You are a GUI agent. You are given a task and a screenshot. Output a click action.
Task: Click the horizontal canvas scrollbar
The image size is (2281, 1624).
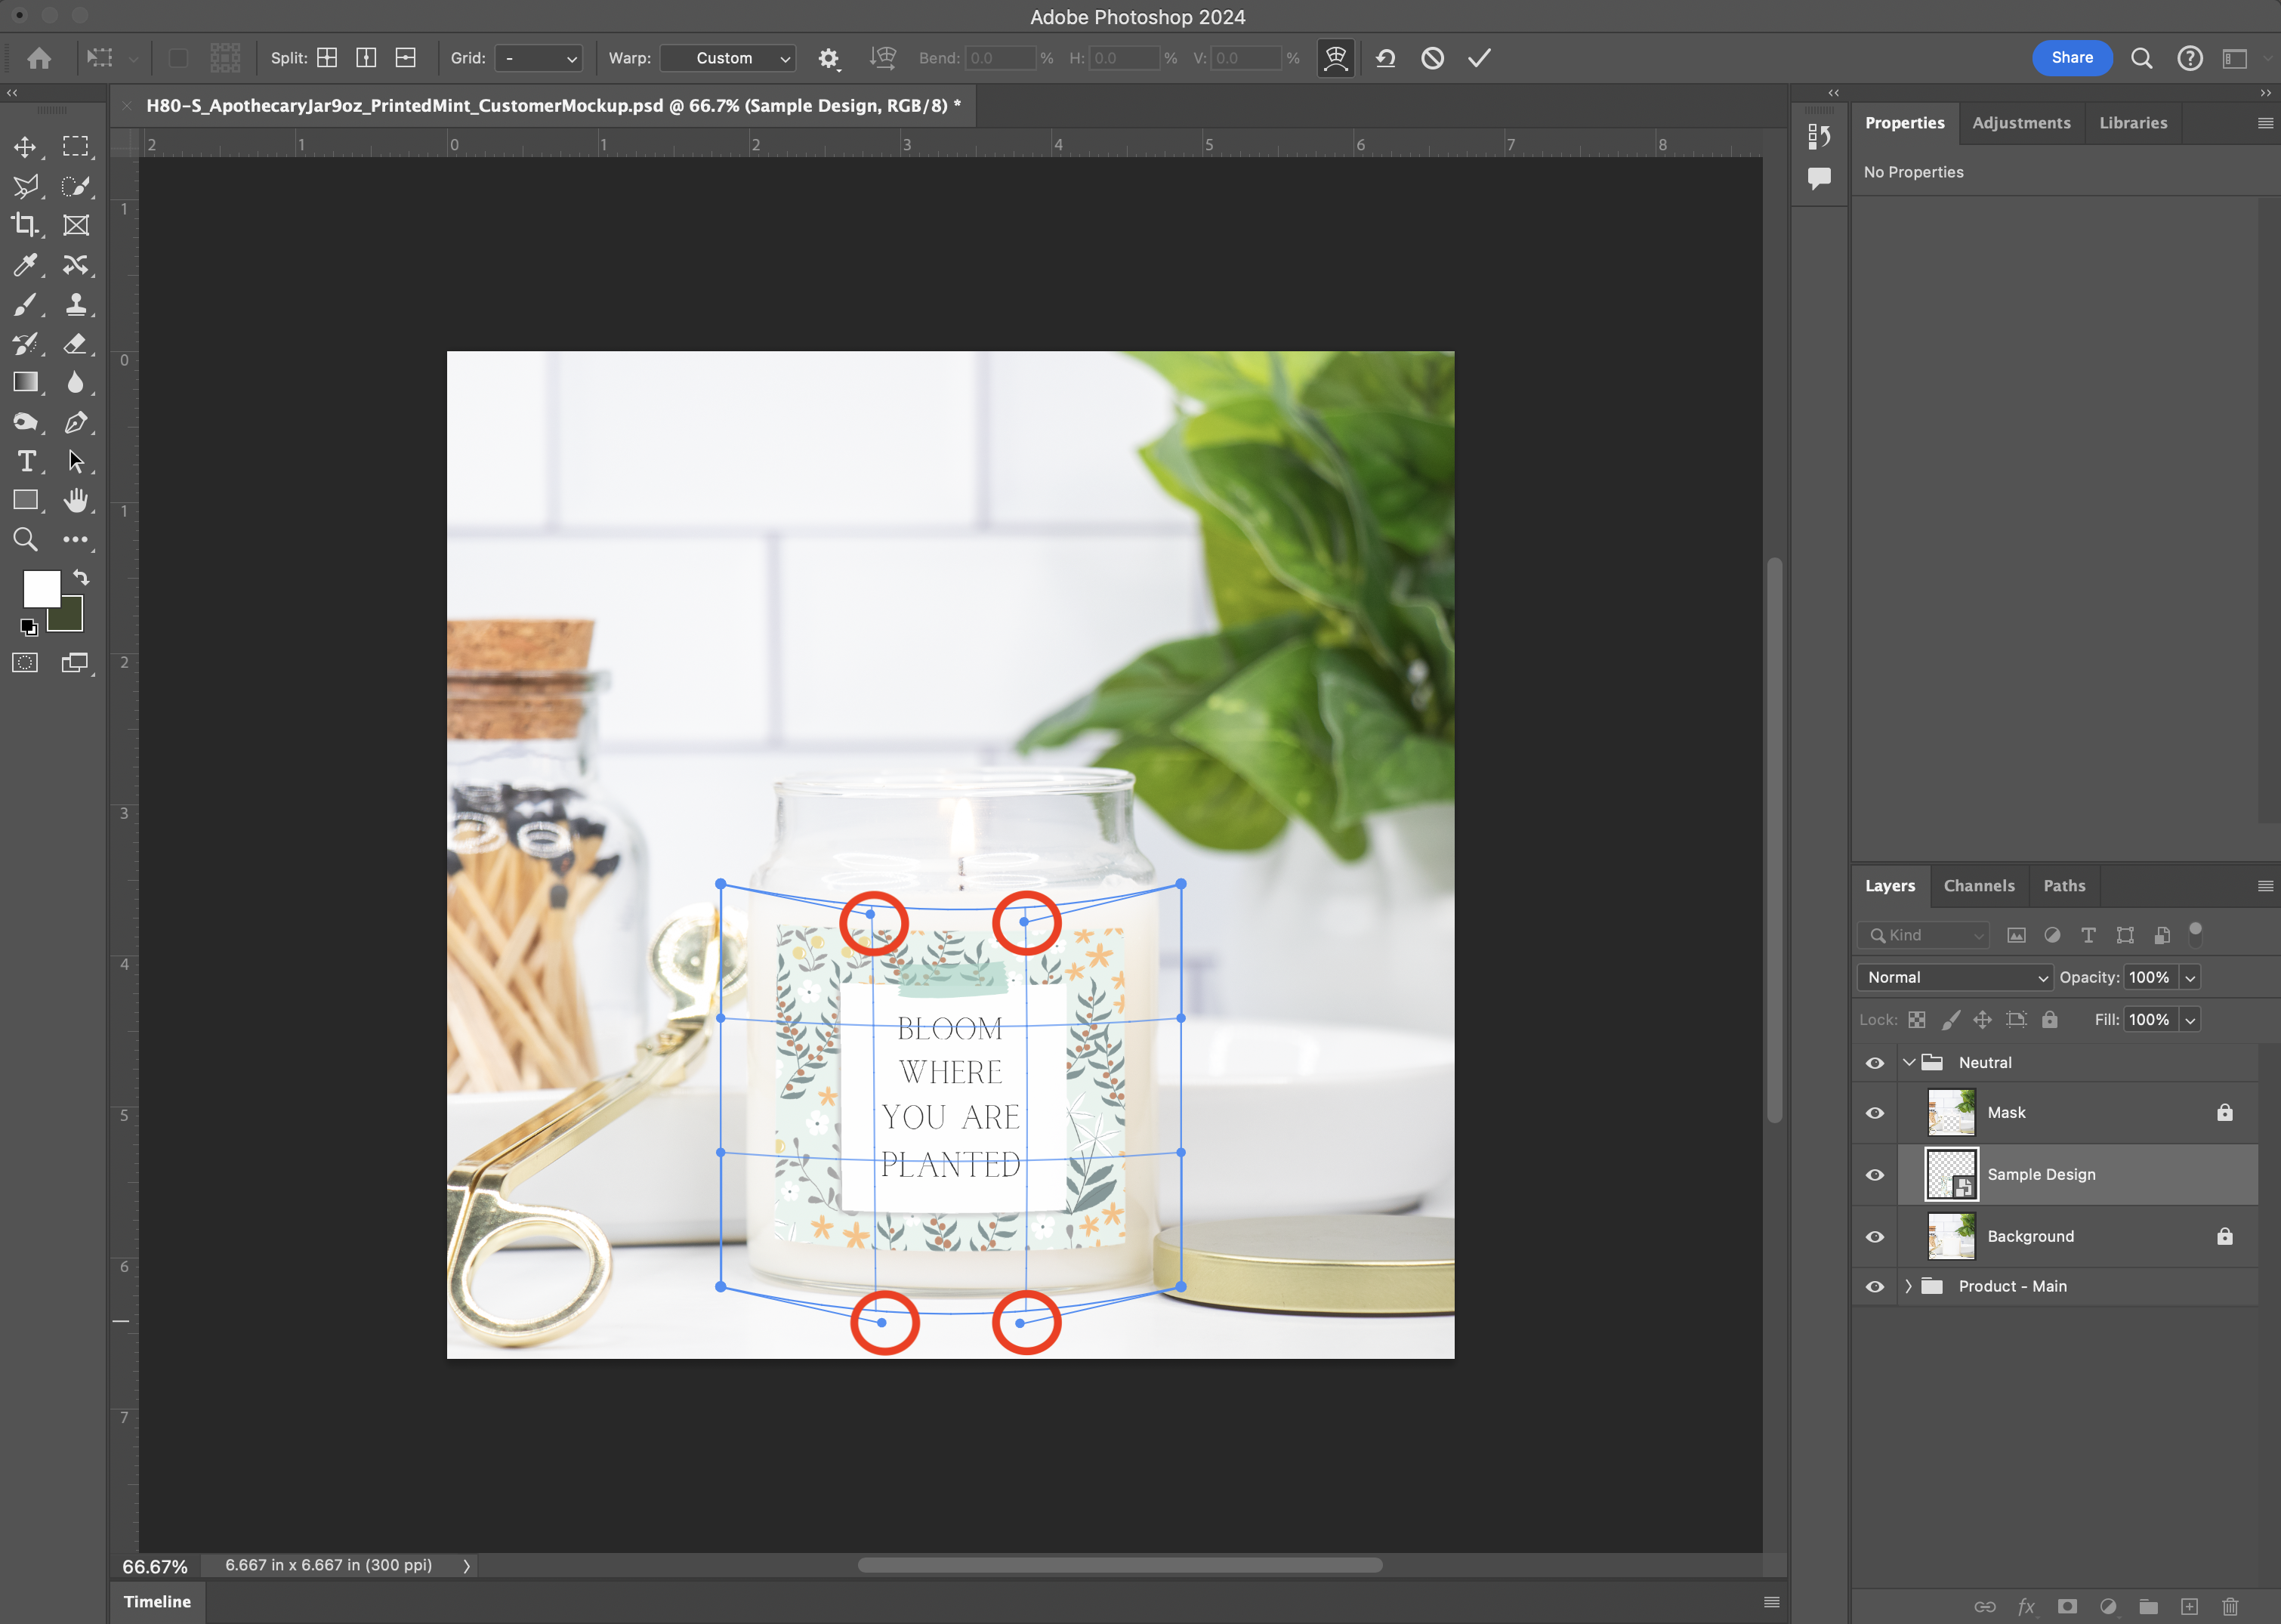(x=1120, y=1565)
